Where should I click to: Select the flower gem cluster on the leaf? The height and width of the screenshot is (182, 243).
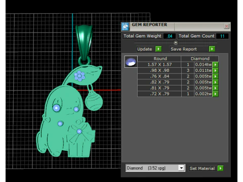click(x=79, y=76)
